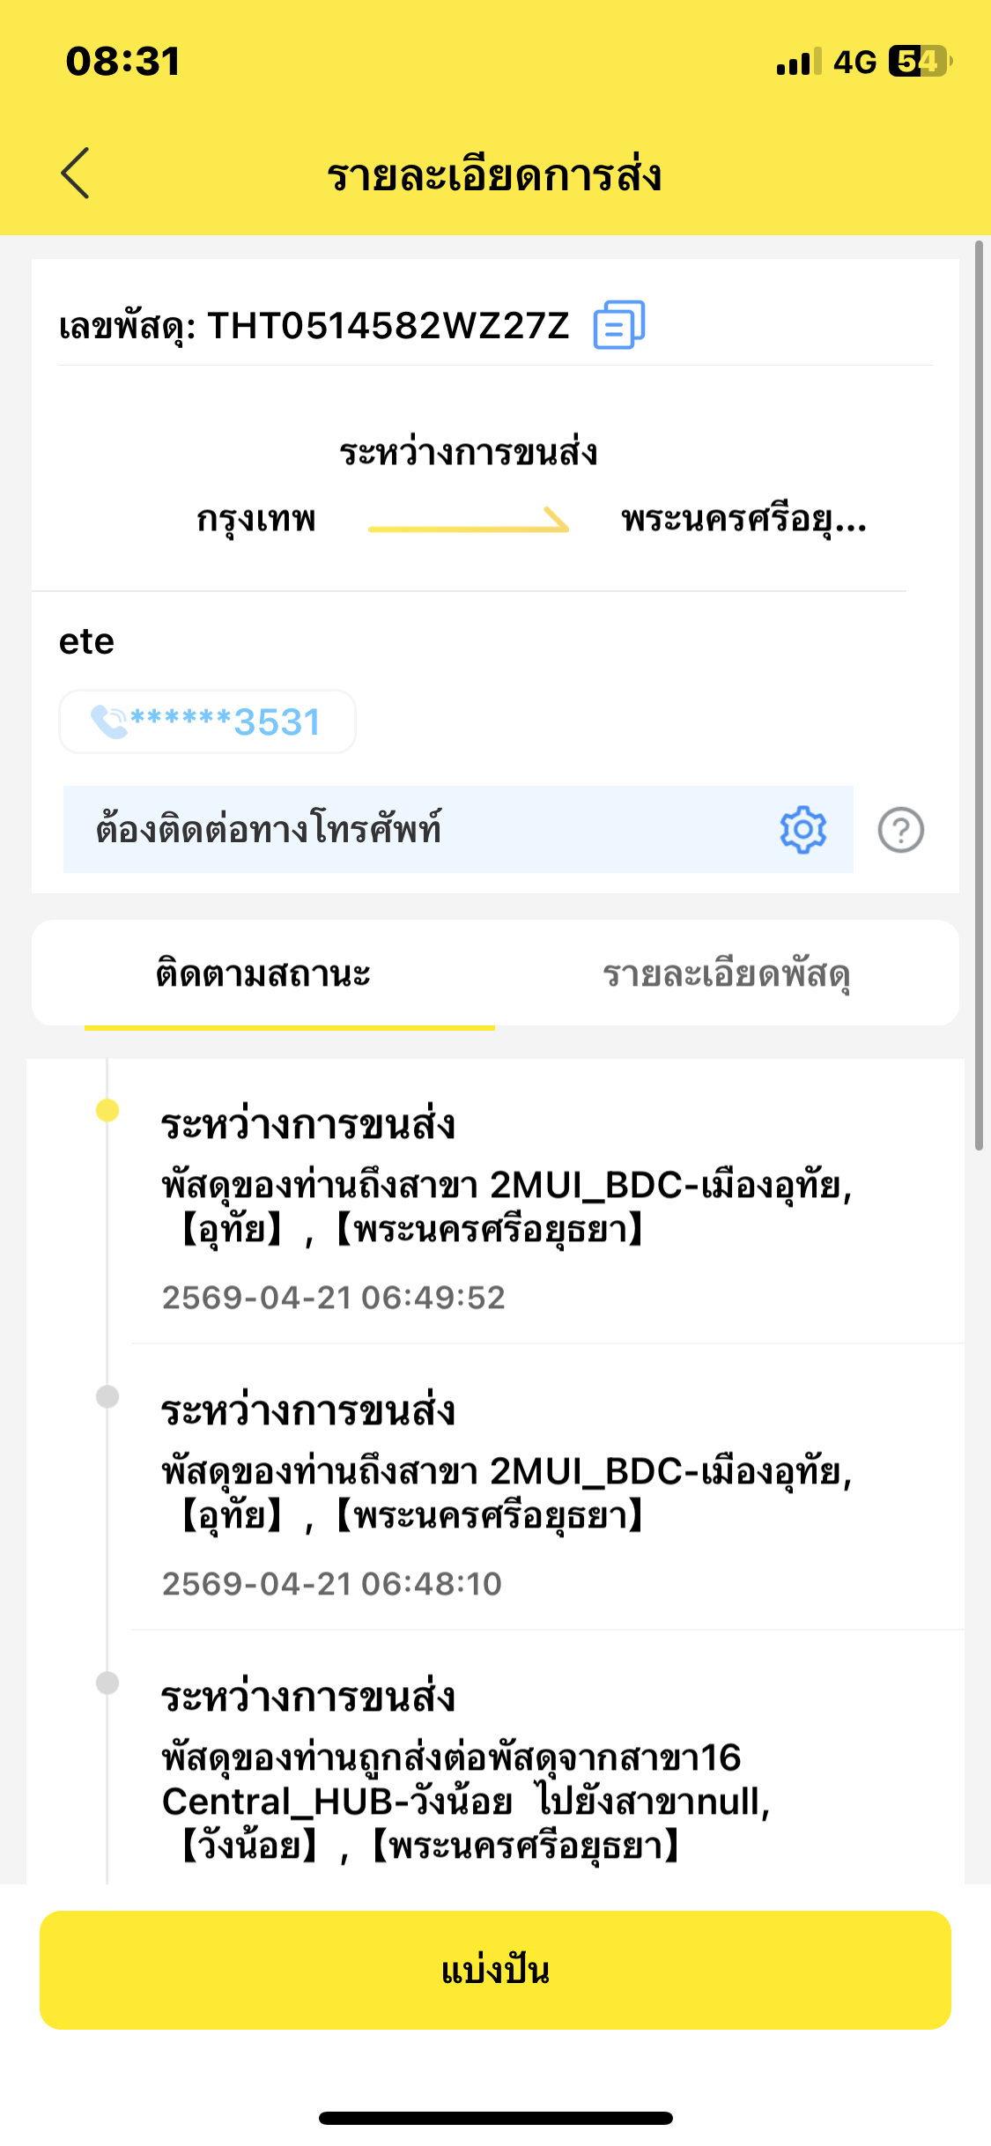Open the question mark help icon
This screenshot has height=2146, width=991.
(x=901, y=830)
